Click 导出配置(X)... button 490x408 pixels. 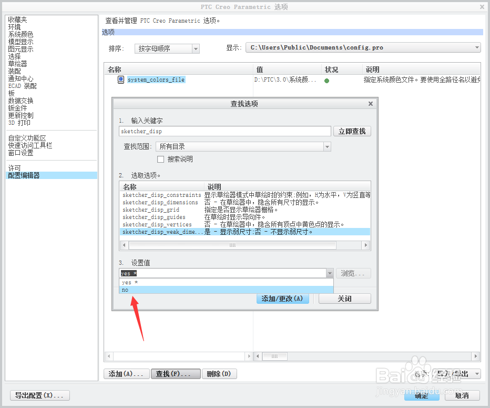tap(39, 395)
